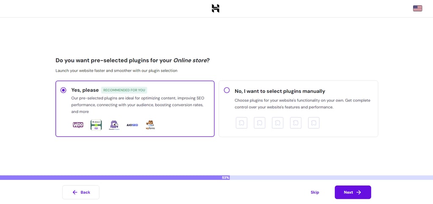Click the MonsterInsights plugin icon
Viewport: 433px width, 204px height.
(x=114, y=125)
